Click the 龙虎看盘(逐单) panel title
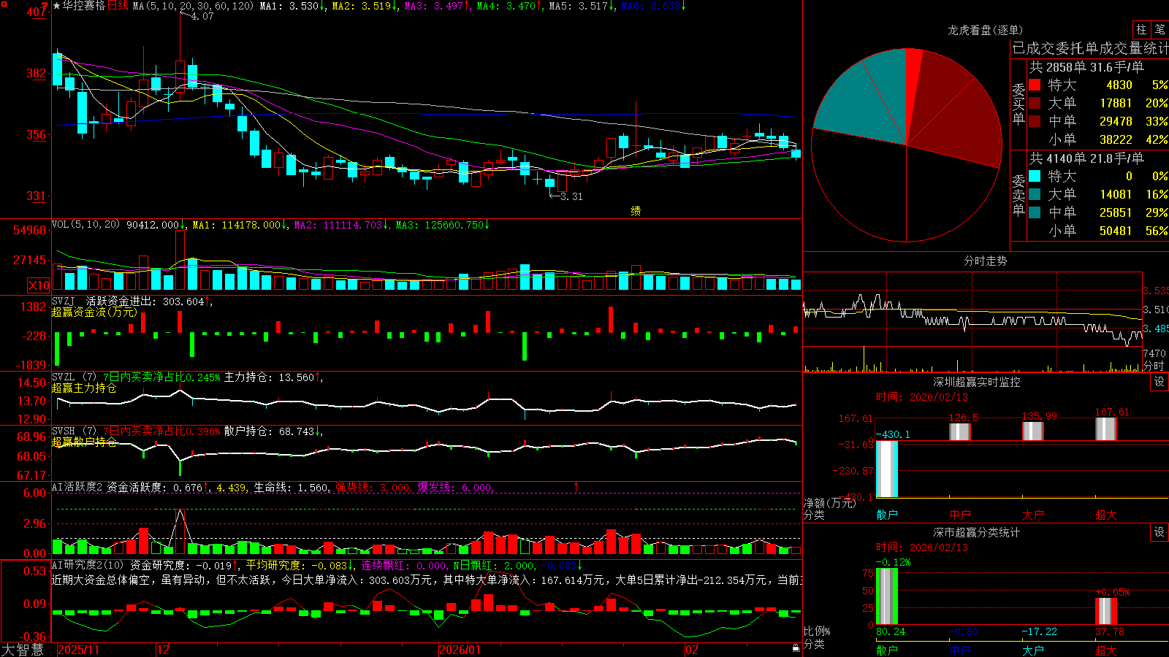 click(985, 30)
